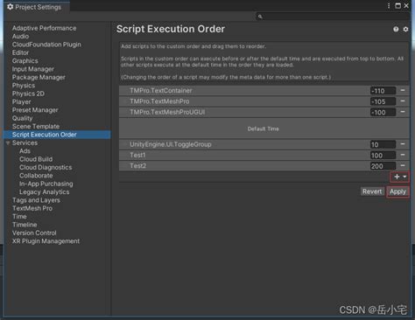Select the UnityEngine.UI.ToggleGroup script row

point(264,144)
